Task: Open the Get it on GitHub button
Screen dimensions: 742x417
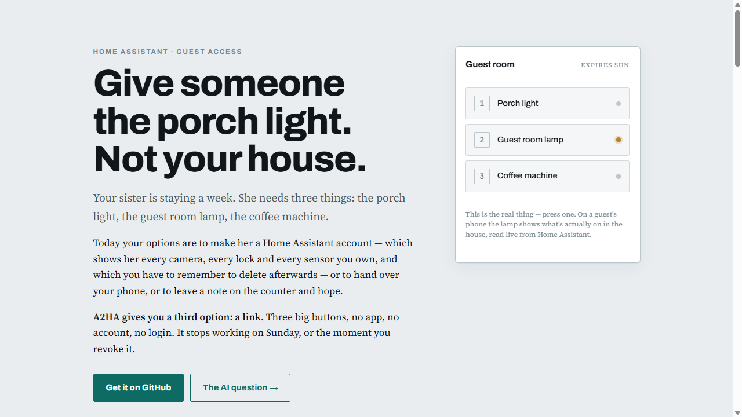Action: point(139,387)
